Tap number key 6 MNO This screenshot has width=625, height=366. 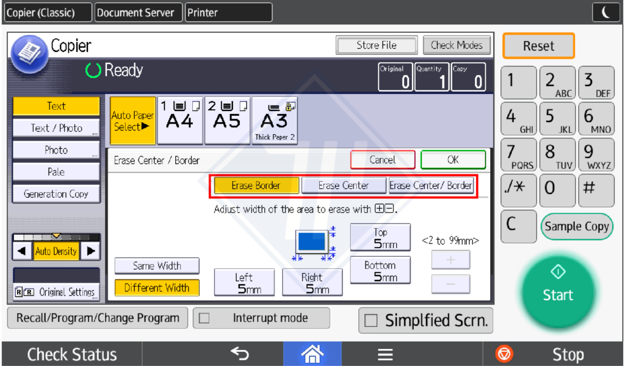point(596,119)
